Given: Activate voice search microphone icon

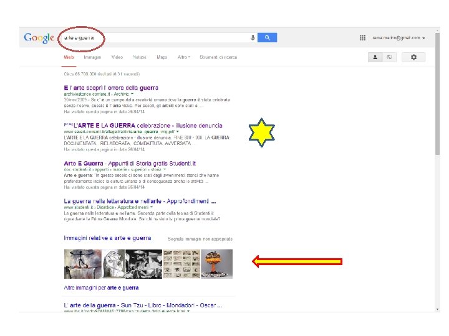Looking at the screenshot, I should [253, 37].
